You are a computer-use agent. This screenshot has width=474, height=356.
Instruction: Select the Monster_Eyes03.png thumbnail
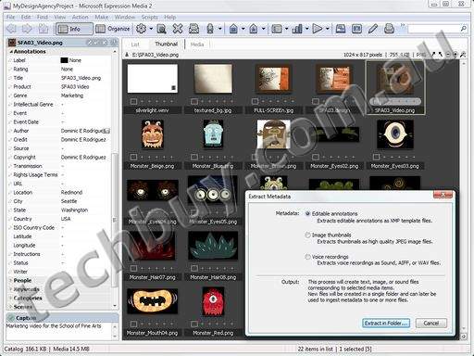(394, 134)
